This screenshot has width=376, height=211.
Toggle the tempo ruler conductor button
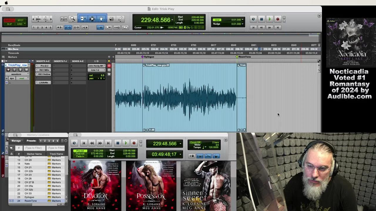[x=216, y=156]
